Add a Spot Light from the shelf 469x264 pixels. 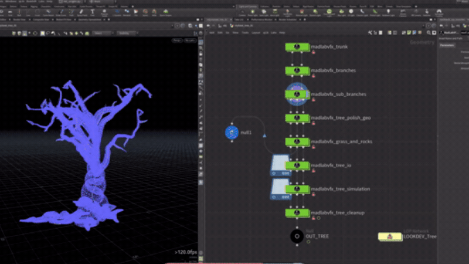tap(264, 13)
